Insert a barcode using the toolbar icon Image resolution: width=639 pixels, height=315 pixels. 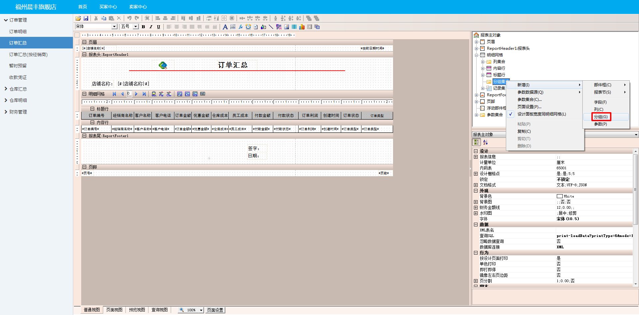click(294, 27)
